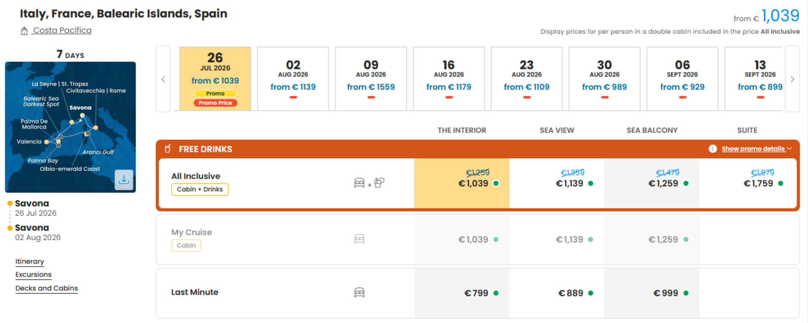Viewport: 808px width, 323px height.
Task: Open the Itinerary link
Action: (29, 261)
